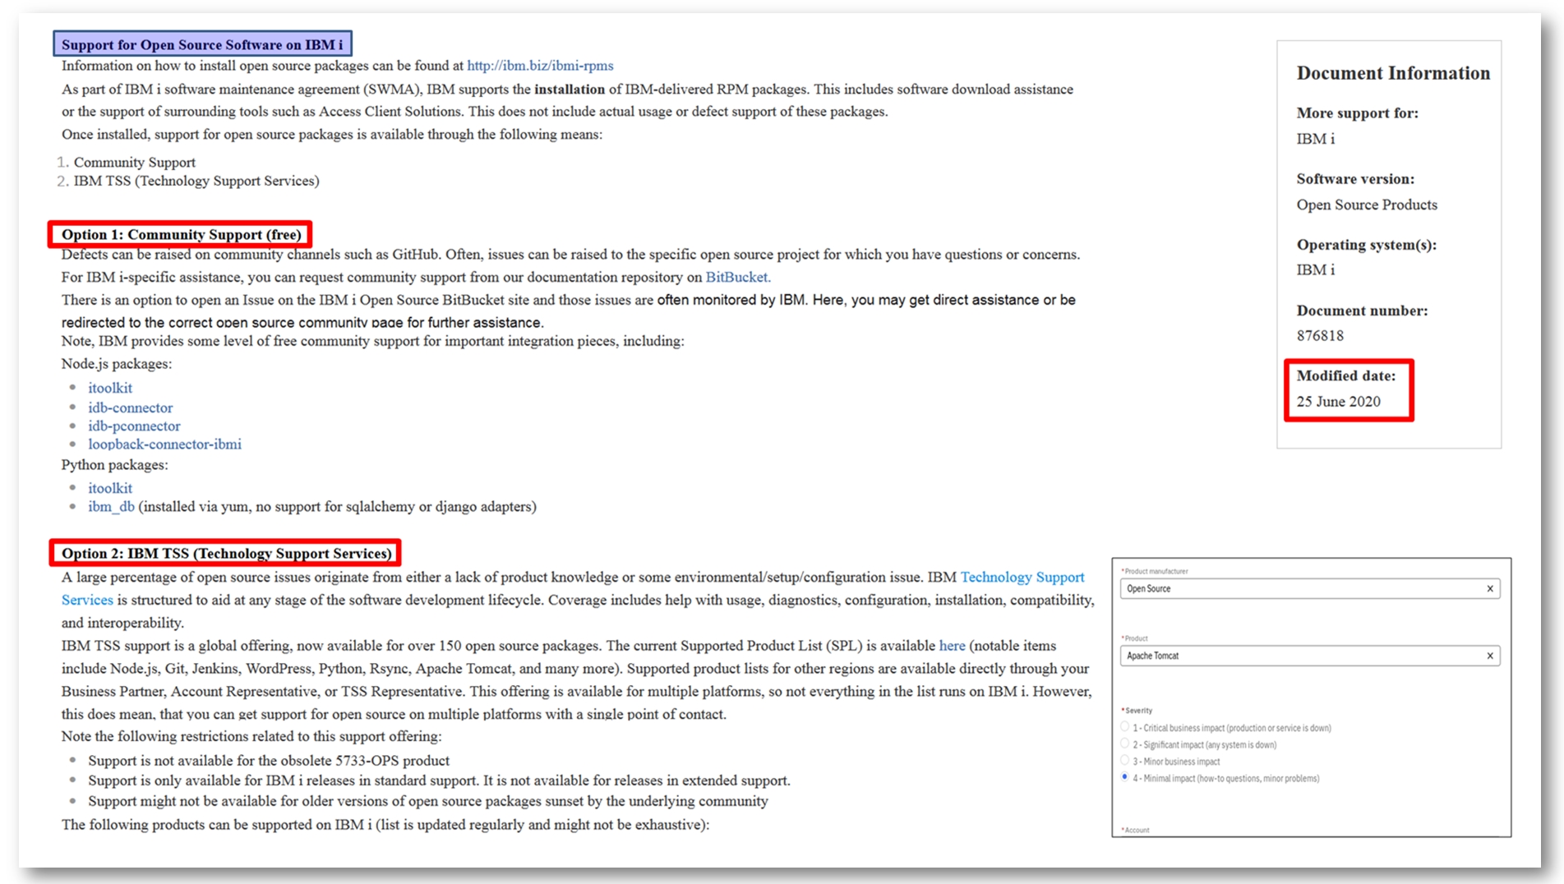The height and width of the screenshot is (884, 1564).
Task: Click the 'Option 1: Community Support (free)' heading
Action: (181, 235)
